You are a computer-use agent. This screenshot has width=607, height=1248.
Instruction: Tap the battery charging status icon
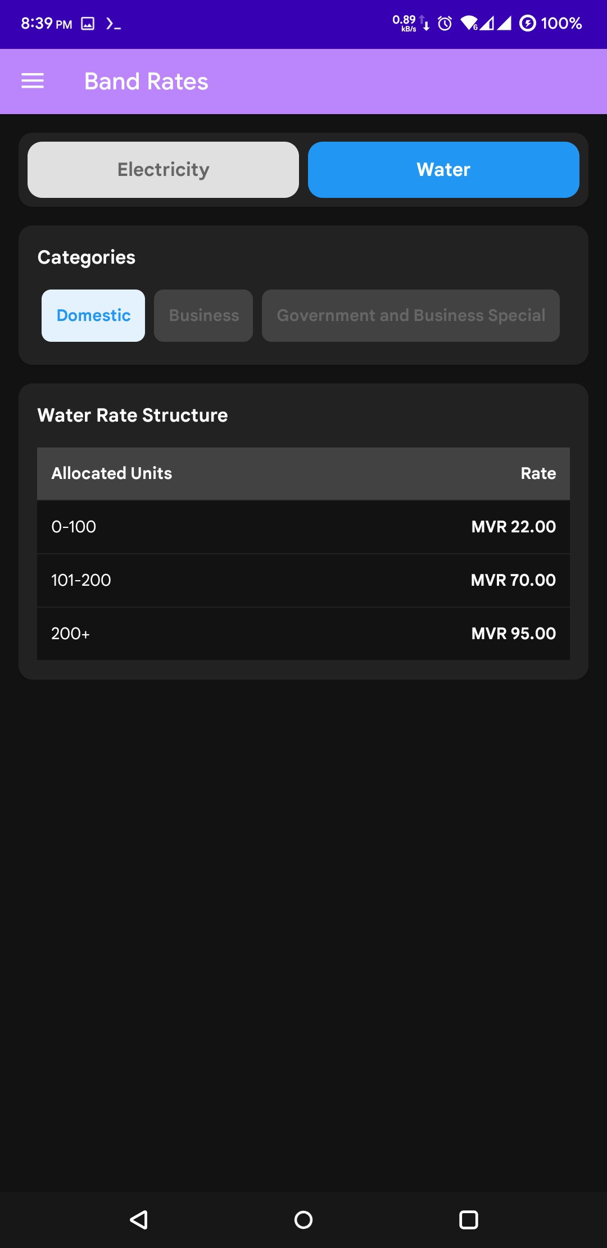527,23
